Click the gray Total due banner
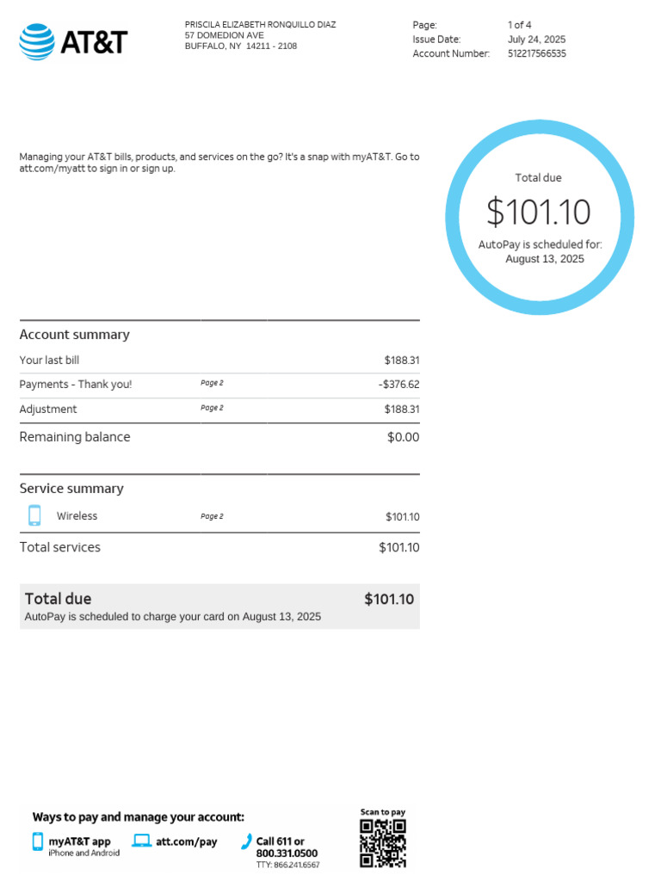 coord(219,607)
